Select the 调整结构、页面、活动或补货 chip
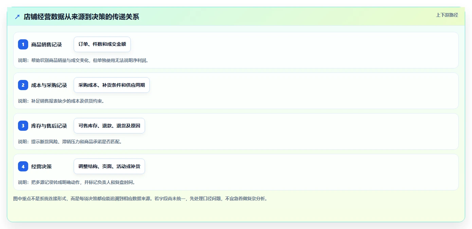The width and height of the screenshot is (472, 229). point(109,166)
